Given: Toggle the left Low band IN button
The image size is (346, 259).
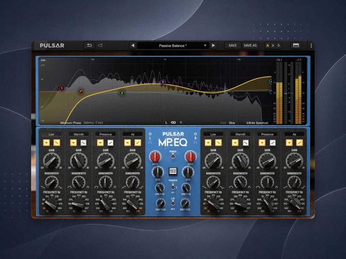Looking at the screenshot, I should coord(46,142).
